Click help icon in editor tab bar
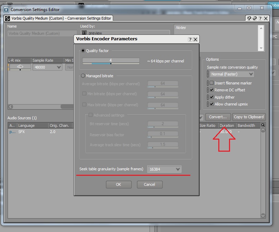 [260, 18]
